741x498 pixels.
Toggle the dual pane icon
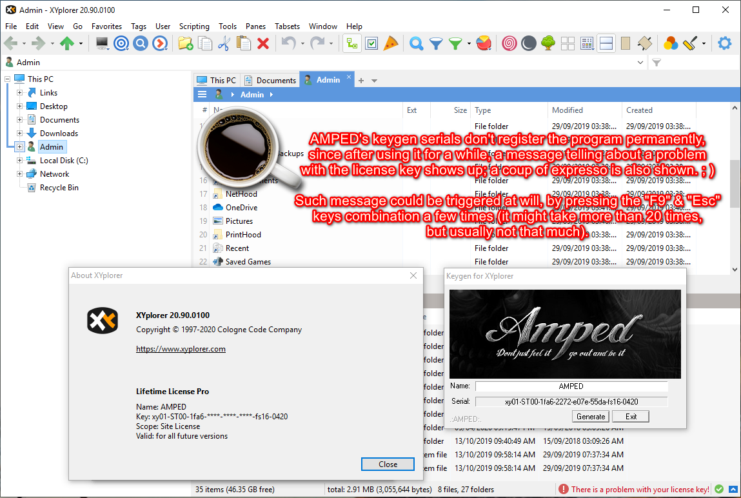606,43
